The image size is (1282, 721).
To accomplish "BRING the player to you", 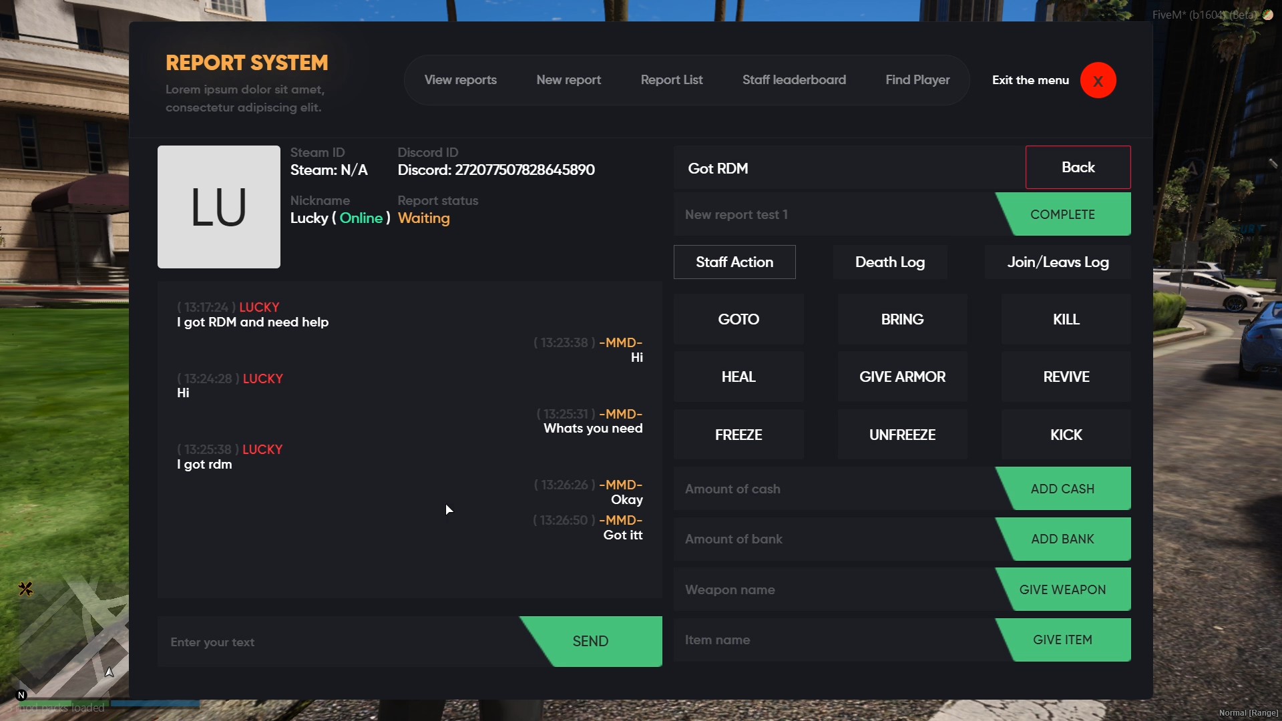I will click(902, 318).
